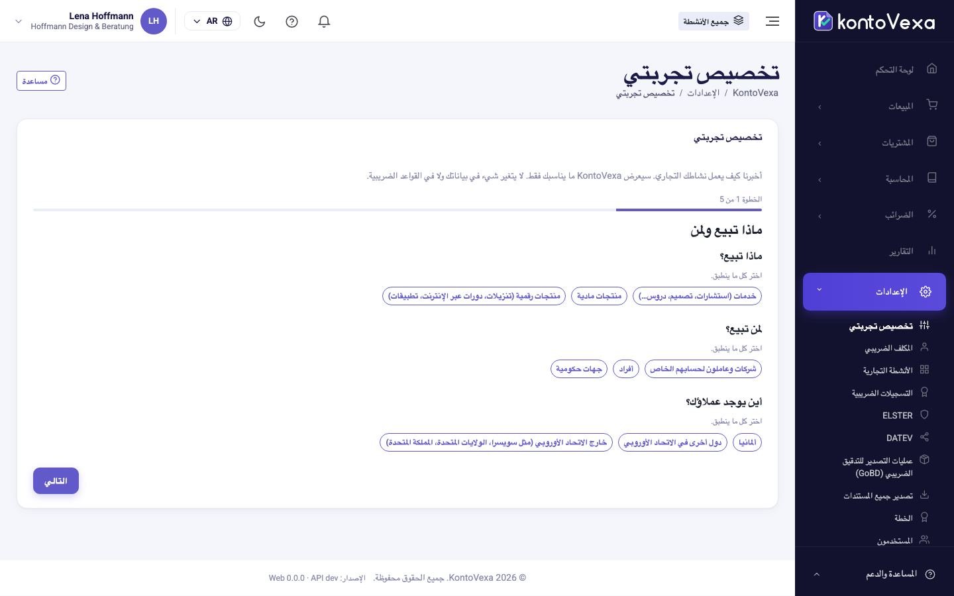Viewport: 954px width, 596px height.
Task: Expand the user account chevron near Lena Hoffmann
Action: [19, 21]
